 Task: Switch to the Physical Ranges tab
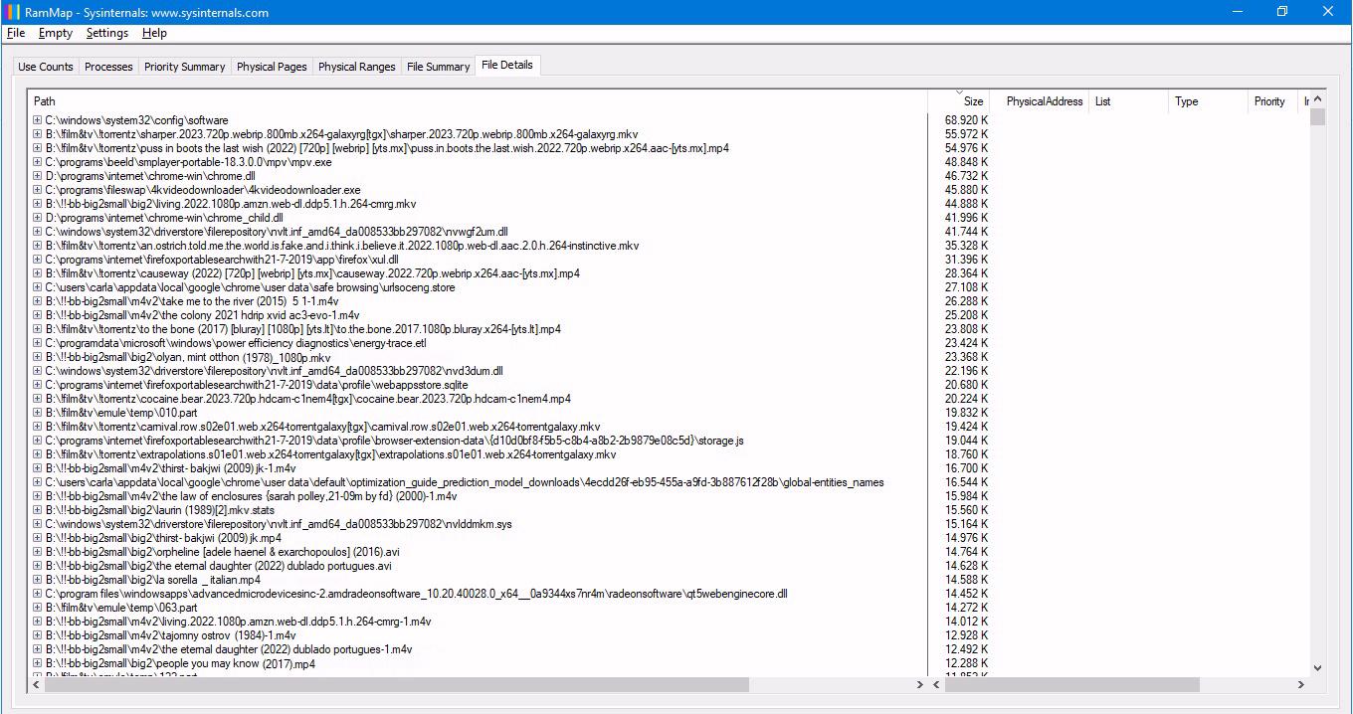pyautogui.click(x=356, y=67)
